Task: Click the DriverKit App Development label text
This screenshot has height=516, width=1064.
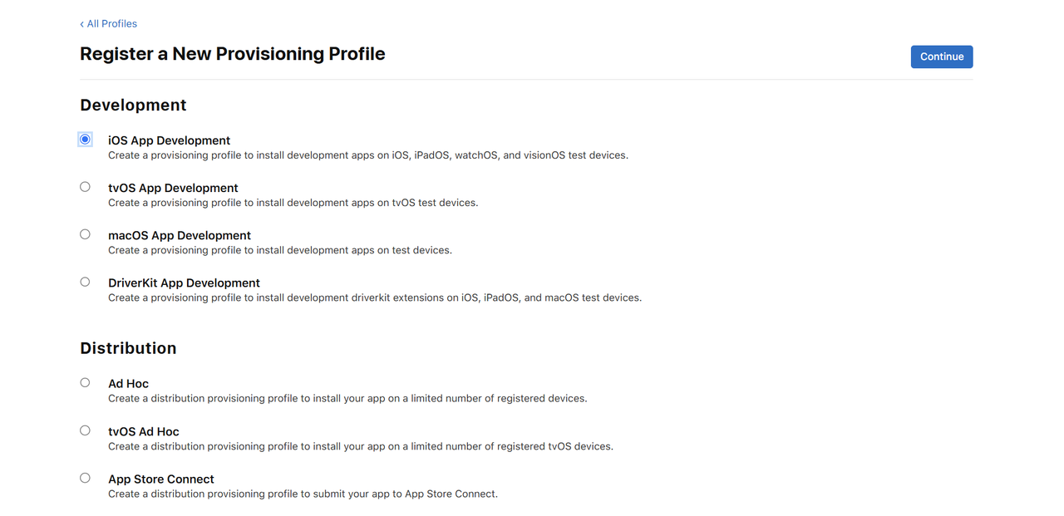Action: pyautogui.click(x=184, y=283)
